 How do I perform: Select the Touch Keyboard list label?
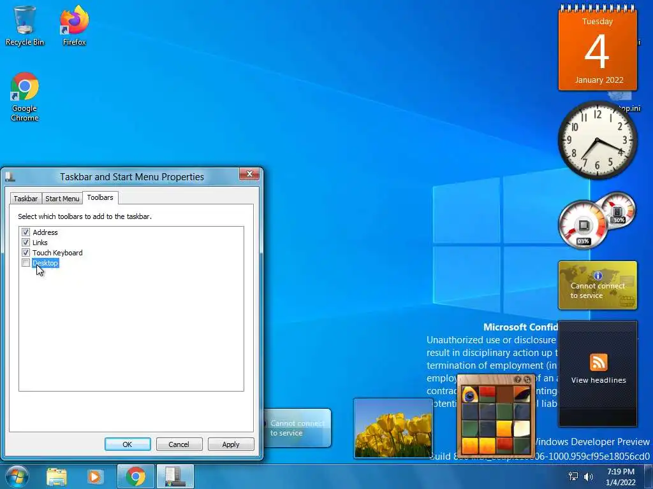pyautogui.click(x=57, y=252)
